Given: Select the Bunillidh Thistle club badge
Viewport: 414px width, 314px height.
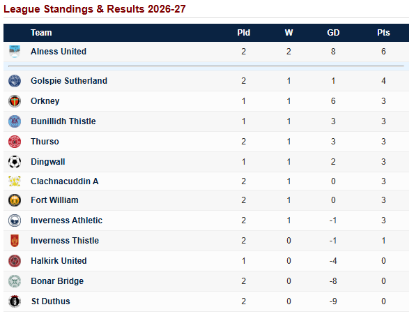Looking at the screenshot, I should [15, 121].
